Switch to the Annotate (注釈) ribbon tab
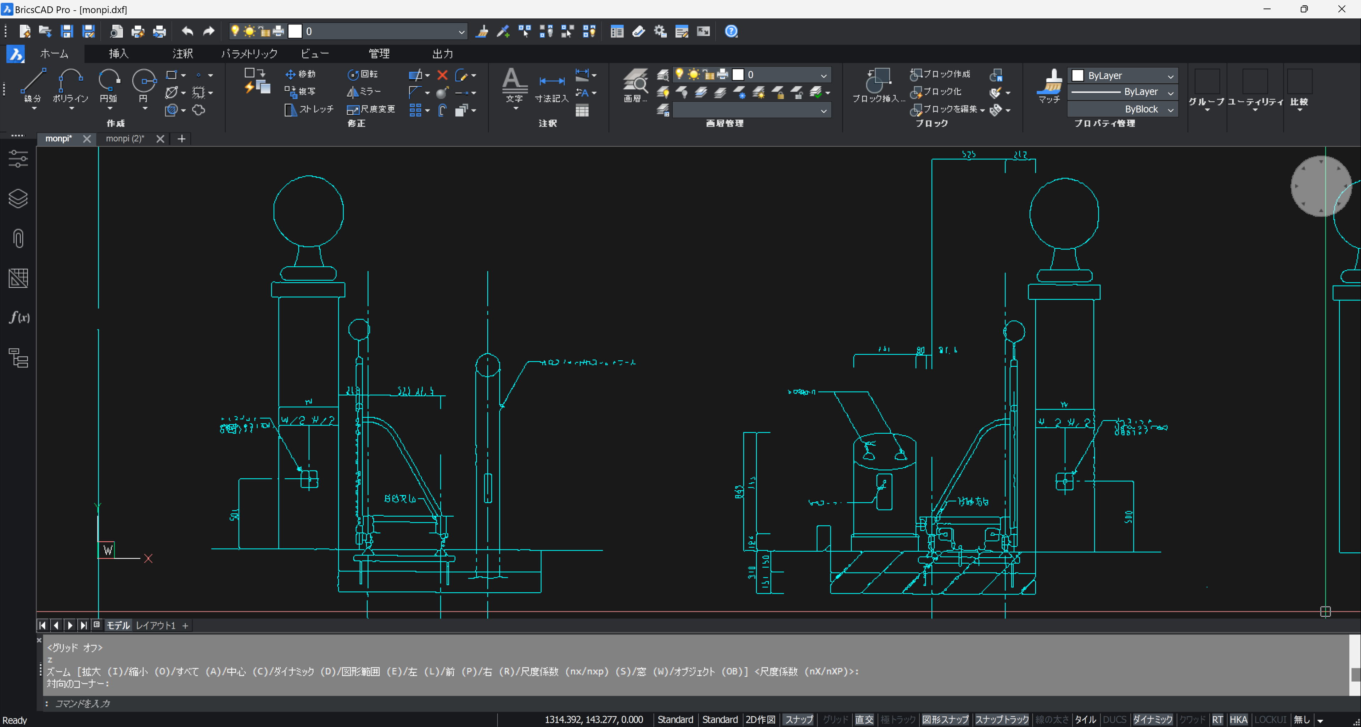 (182, 54)
